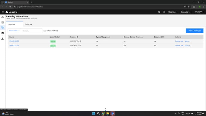Image resolution: width=206 pixels, height=116 pixels.
Task: Select page number 1 in pagination
Action: click(x=105, y=109)
